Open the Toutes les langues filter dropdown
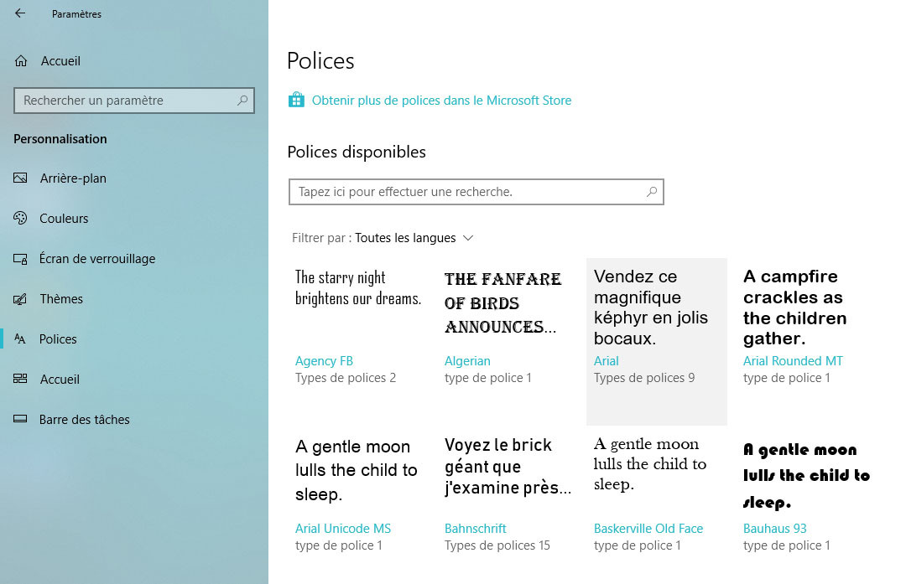The image size is (906, 584). pyautogui.click(x=414, y=238)
